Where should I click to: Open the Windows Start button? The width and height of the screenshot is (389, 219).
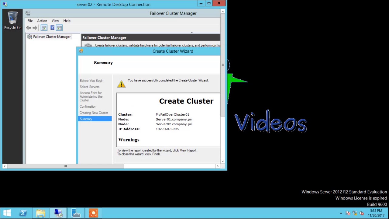[7, 213]
